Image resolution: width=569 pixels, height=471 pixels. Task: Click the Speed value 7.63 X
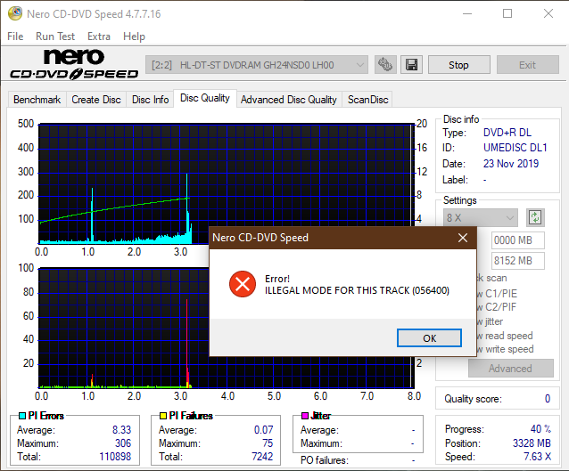pyautogui.click(x=537, y=457)
